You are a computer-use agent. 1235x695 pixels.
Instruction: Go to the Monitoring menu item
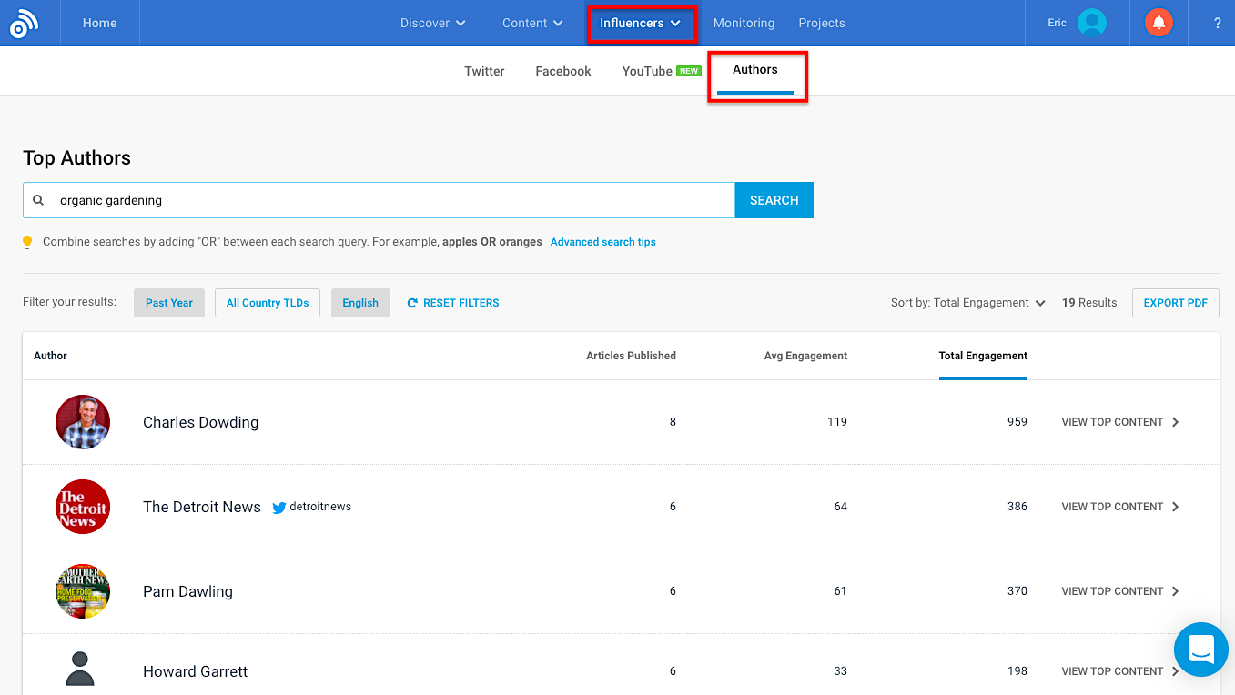[x=744, y=24]
